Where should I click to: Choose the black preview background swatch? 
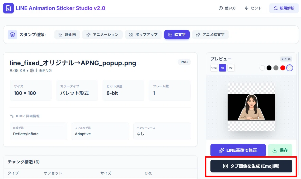click(x=269, y=68)
